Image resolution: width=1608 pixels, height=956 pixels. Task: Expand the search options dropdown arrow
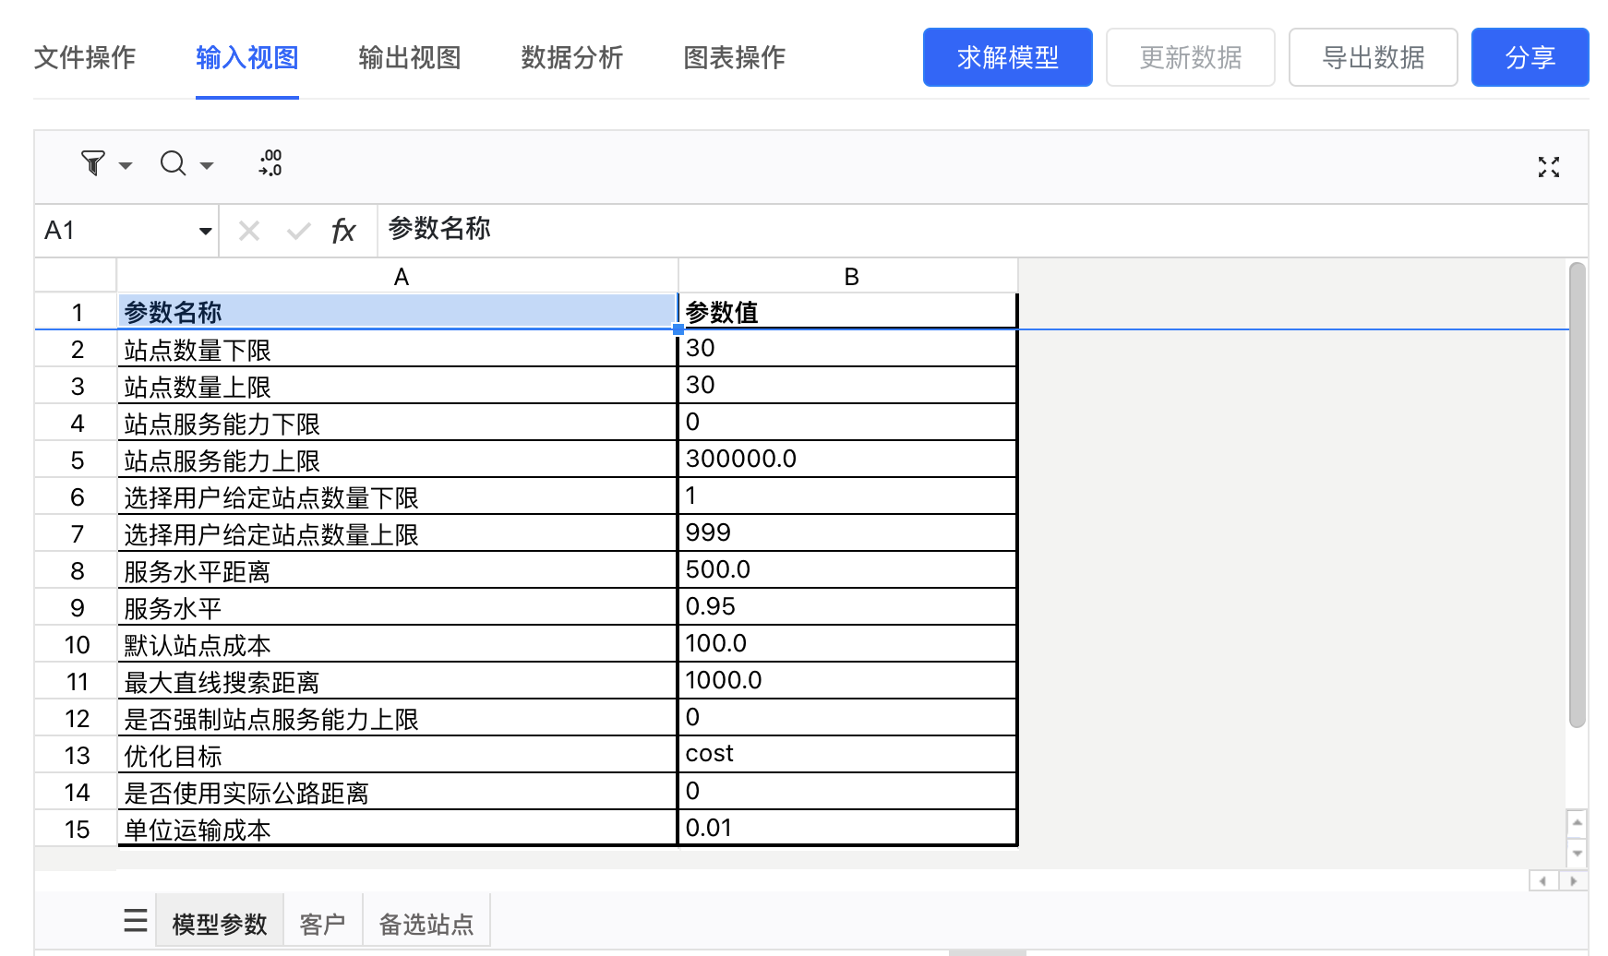pyautogui.click(x=207, y=166)
